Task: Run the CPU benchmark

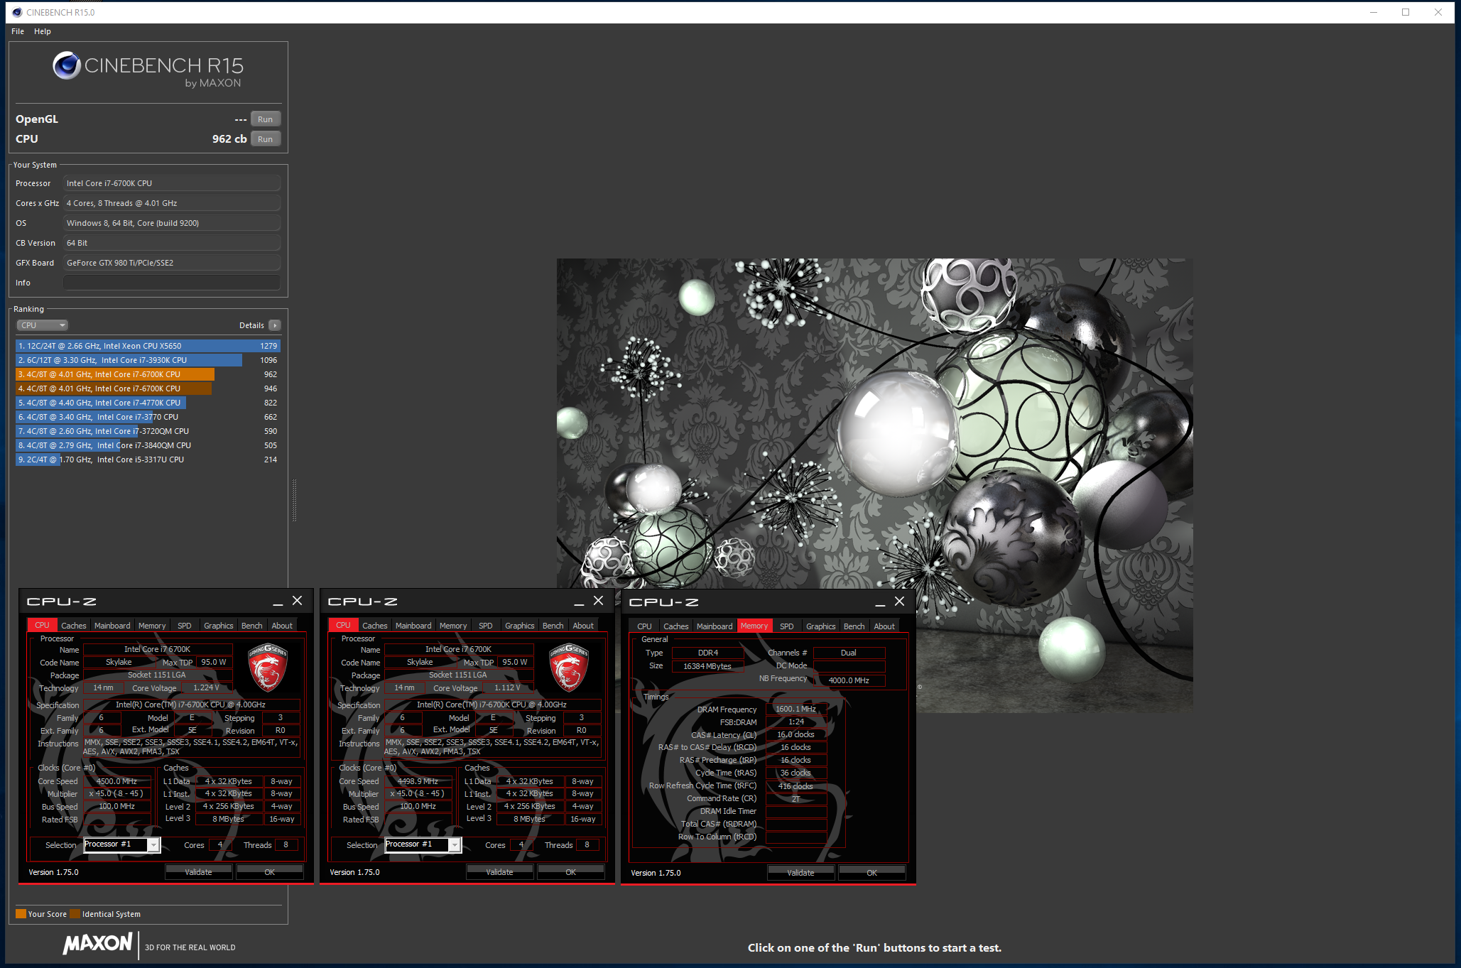Action: tap(266, 139)
